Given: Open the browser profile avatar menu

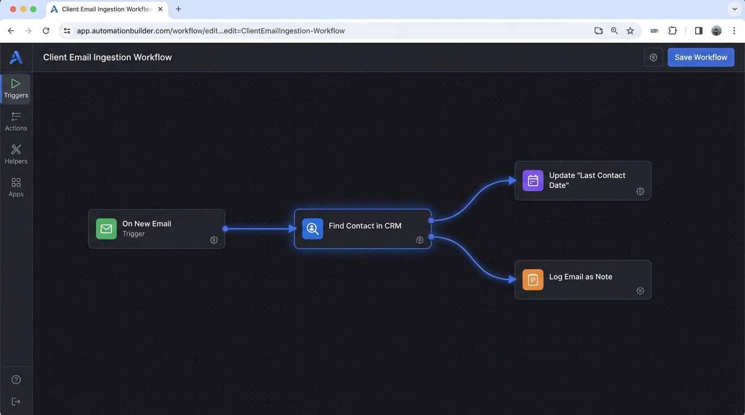Looking at the screenshot, I should [716, 31].
